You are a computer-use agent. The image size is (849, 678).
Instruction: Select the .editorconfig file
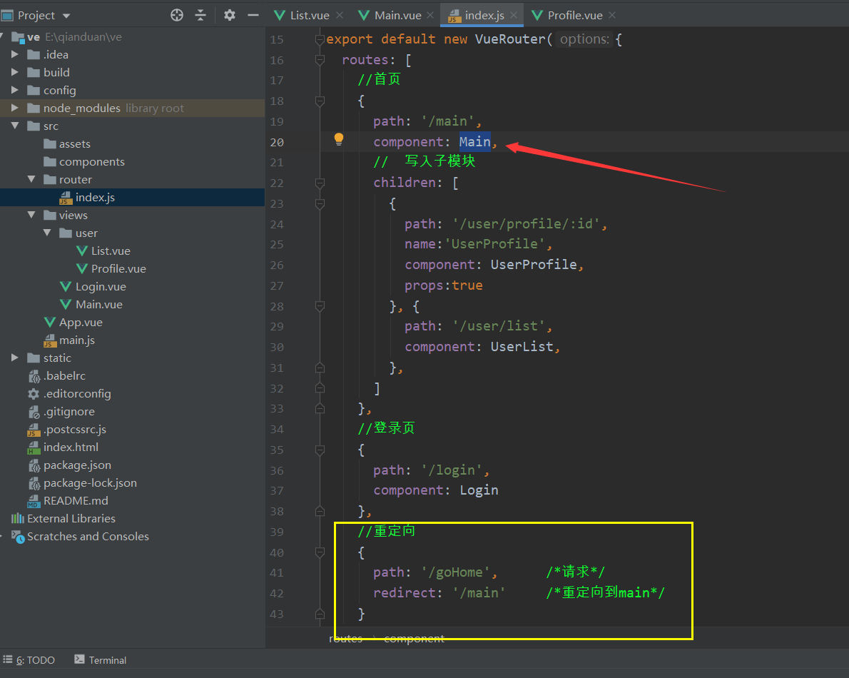coord(69,394)
